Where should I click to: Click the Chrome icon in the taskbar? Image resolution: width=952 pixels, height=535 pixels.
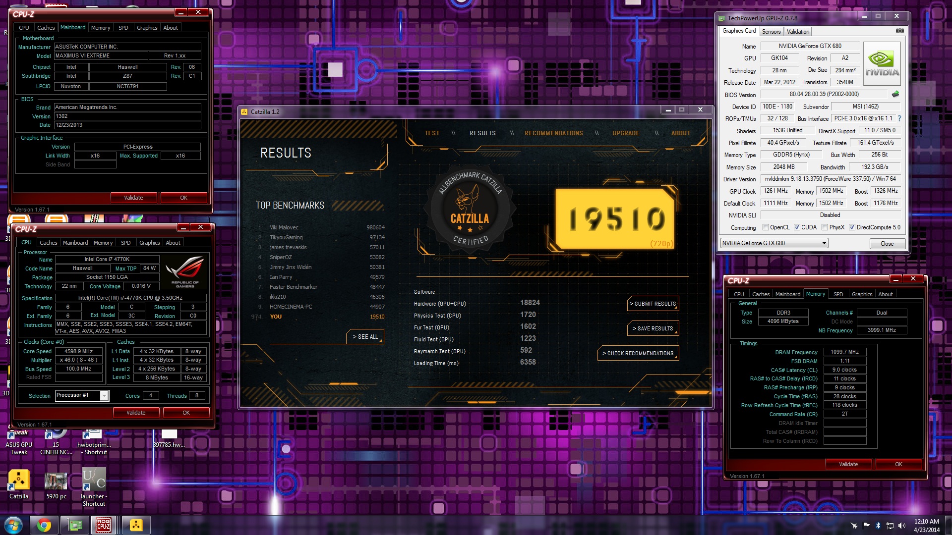(44, 525)
